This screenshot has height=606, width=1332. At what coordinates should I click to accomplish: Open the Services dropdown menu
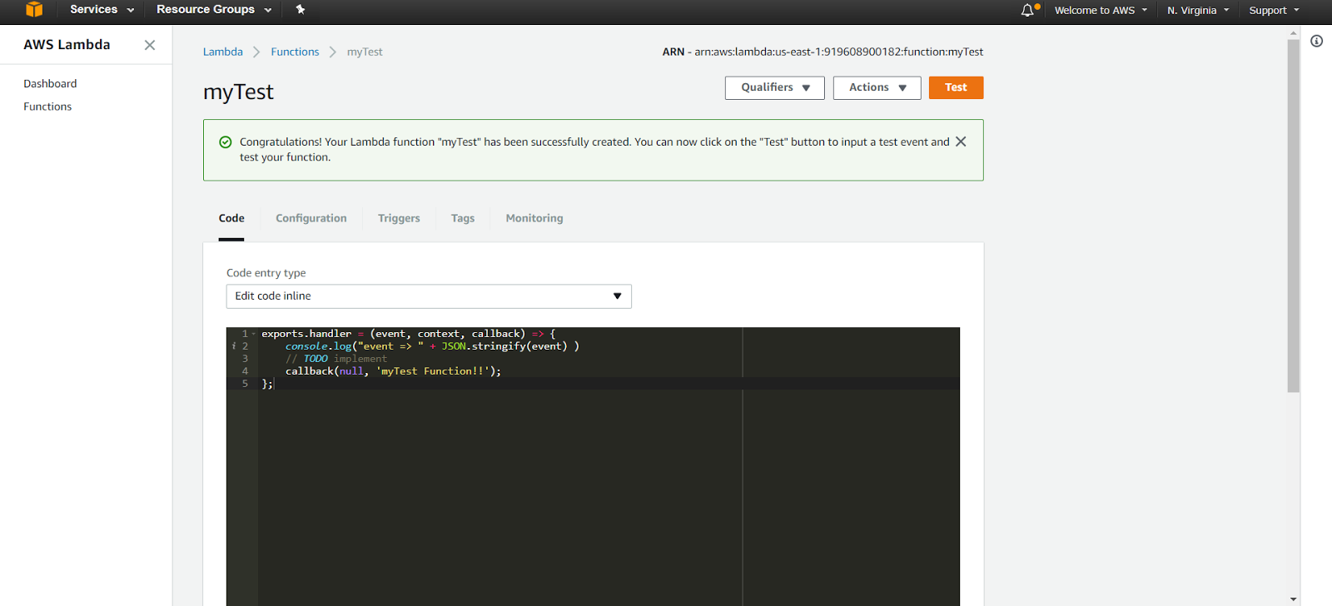102,10
